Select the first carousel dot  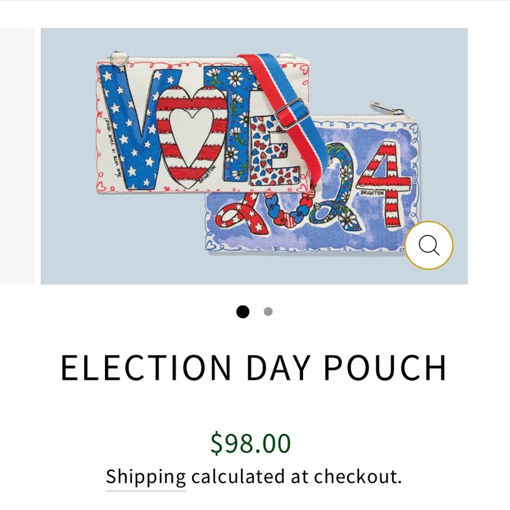coord(243,312)
